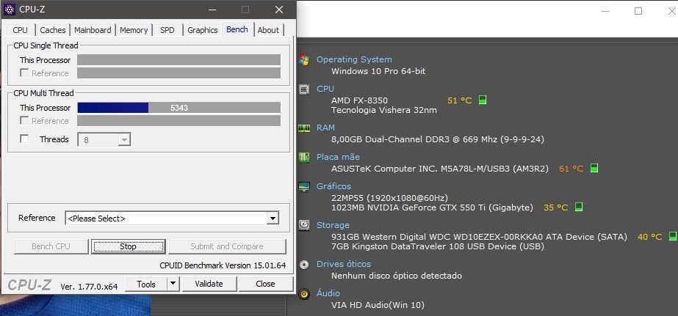Switch to the Graphics tab
The height and width of the screenshot is (316, 678).
point(202,30)
